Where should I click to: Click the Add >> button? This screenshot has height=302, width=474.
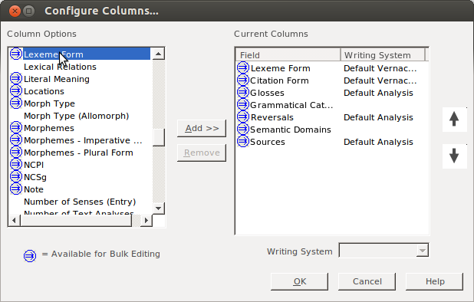click(x=202, y=128)
